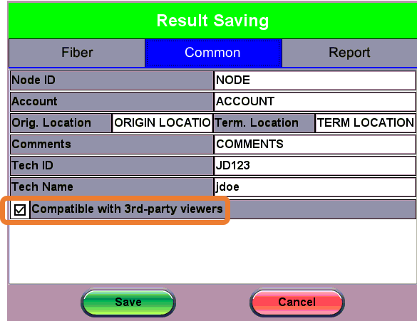Click the Result Saving title header
The image size is (417, 321).
(212, 21)
